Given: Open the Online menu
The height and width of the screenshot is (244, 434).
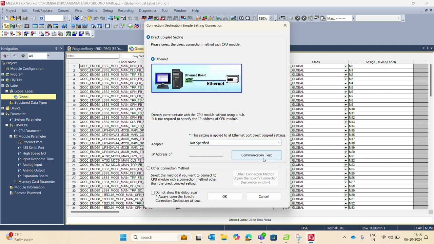Looking at the screenshot, I should coord(92,11).
